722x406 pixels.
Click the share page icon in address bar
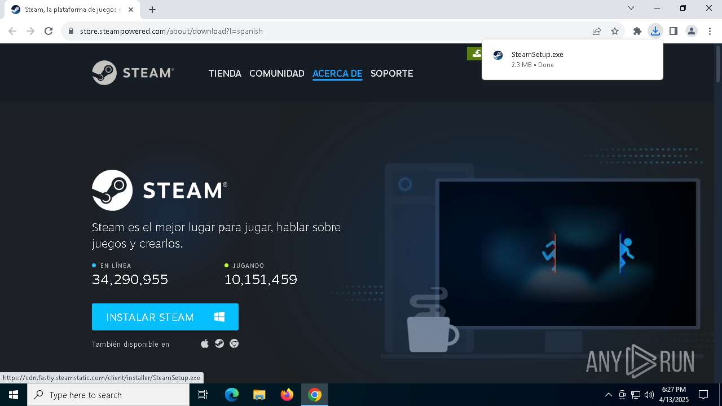click(597, 31)
